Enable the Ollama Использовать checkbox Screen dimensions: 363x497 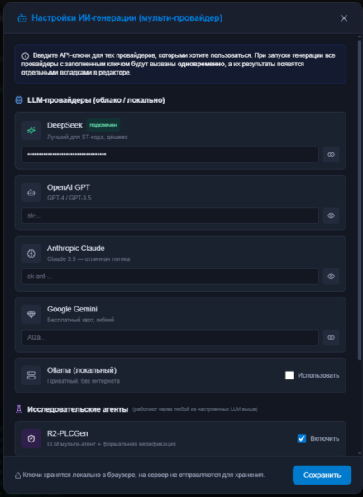289,375
